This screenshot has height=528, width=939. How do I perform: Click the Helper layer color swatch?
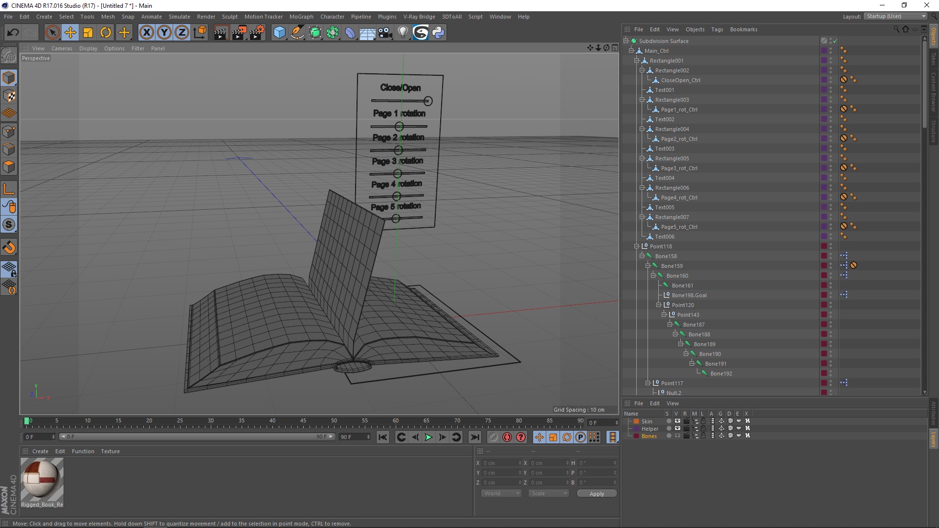tap(636, 429)
